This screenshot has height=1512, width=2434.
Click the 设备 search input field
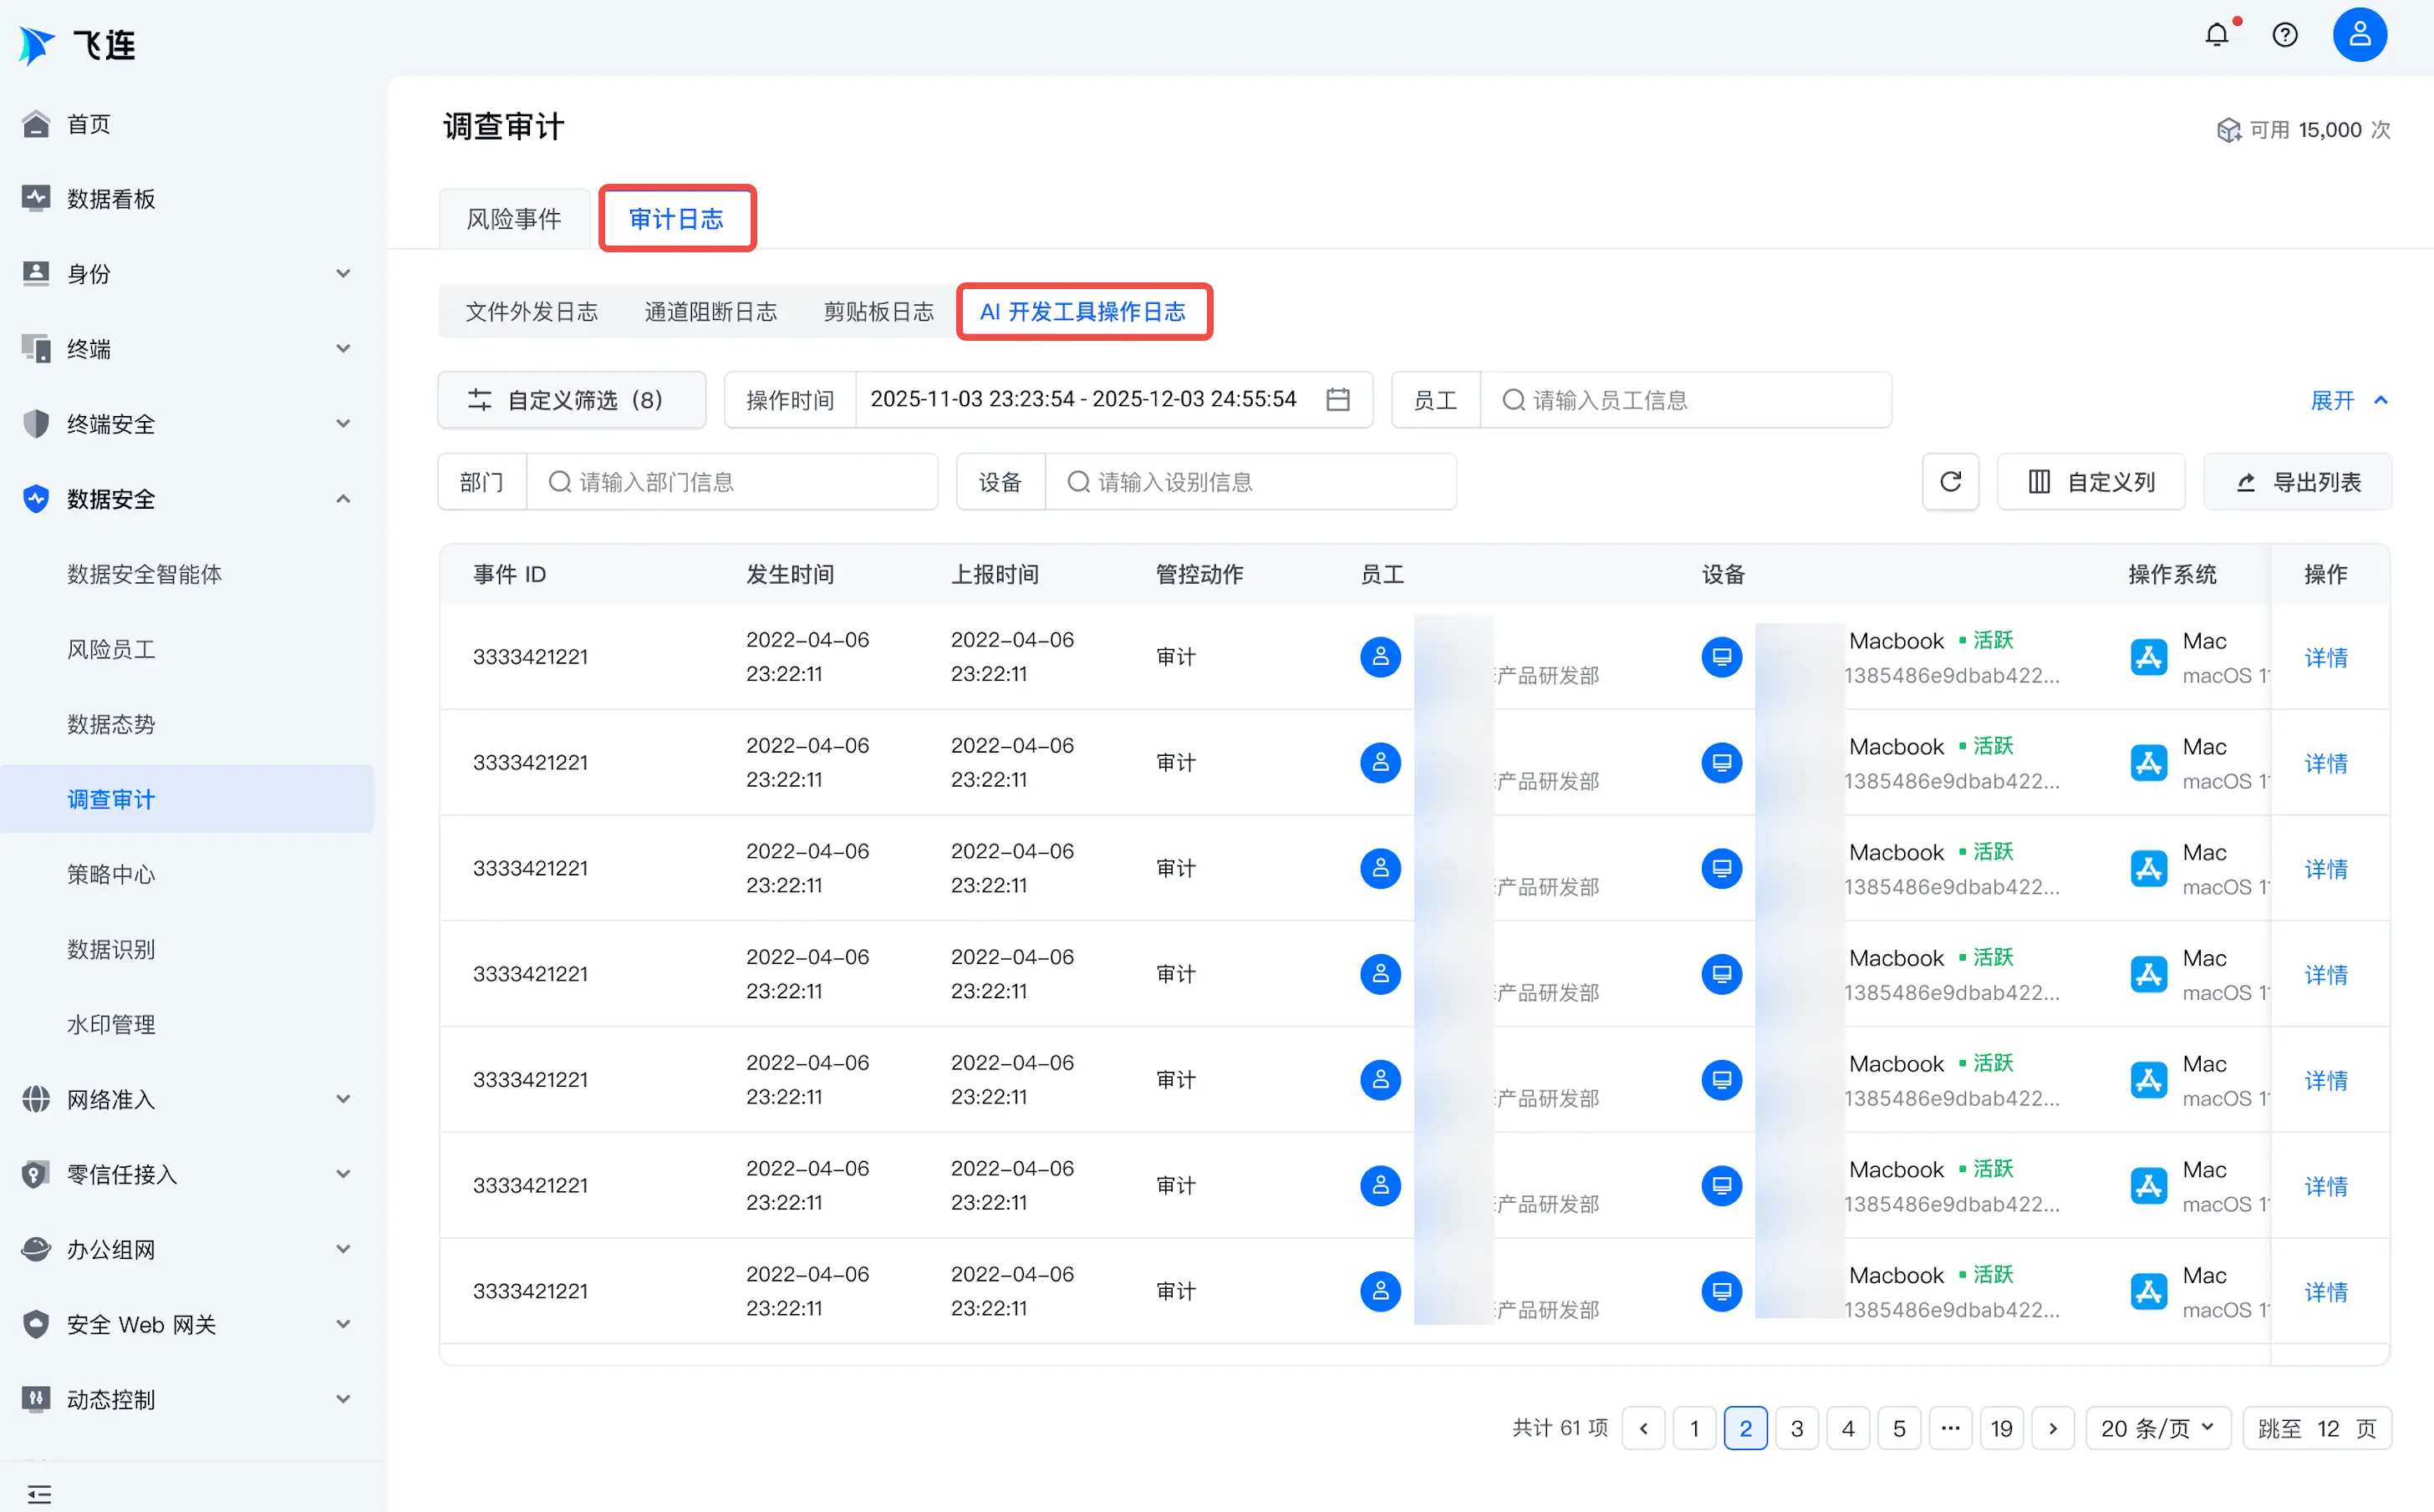(x=1250, y=482)
